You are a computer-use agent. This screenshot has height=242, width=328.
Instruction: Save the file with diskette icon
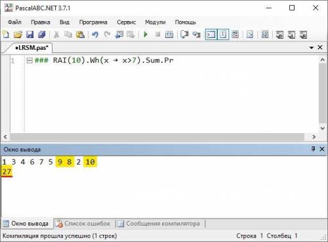click(30, 35)
